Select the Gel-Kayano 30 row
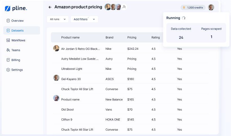 [71, 79]
